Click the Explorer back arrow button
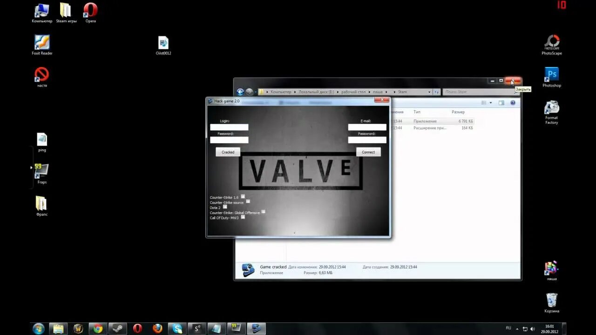596x335 pixels. tap(240, 92)
